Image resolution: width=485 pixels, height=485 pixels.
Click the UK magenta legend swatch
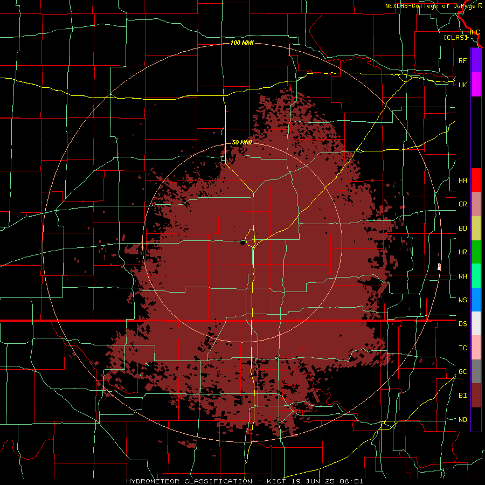tap(476, 85)
